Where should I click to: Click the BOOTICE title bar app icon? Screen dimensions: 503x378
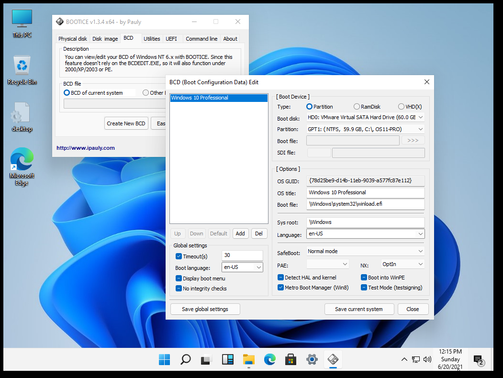click(x=60, y=22)
